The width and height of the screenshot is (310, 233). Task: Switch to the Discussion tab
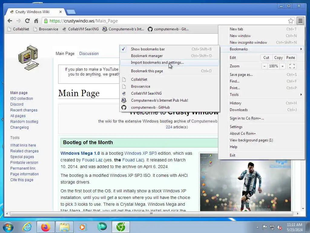(x=89, y=53)
